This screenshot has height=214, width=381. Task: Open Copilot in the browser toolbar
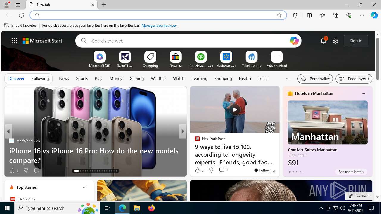pyautogui.click(x=374, y=15)
